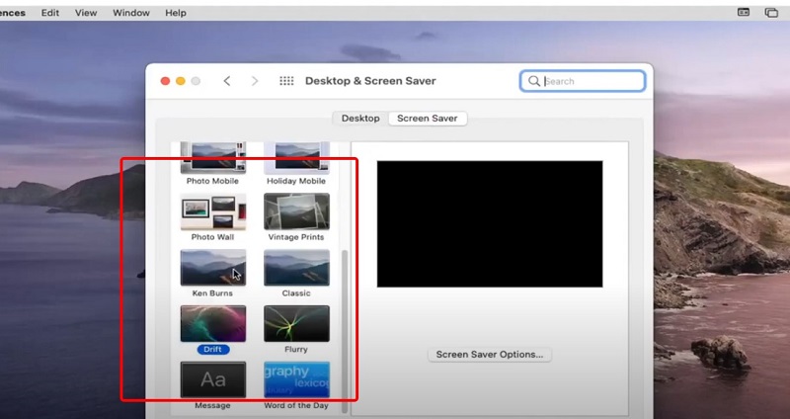Switch to the Desktop tab
The image size is (790, 419).
(x=360, y=119)
